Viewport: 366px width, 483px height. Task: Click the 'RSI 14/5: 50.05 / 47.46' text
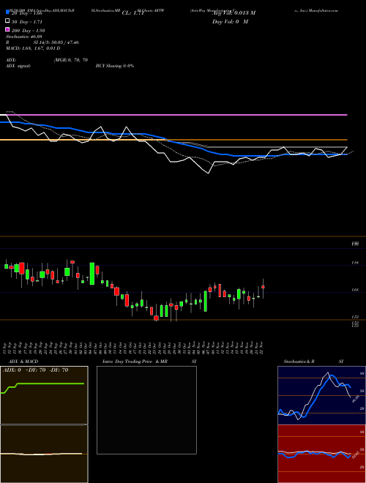click(42, 42)
